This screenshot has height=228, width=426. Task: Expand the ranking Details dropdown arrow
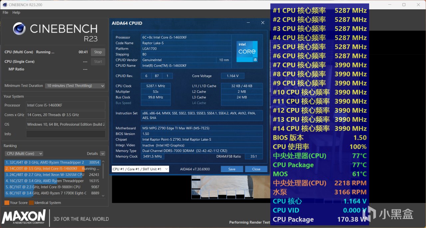(x=103, y=154)
